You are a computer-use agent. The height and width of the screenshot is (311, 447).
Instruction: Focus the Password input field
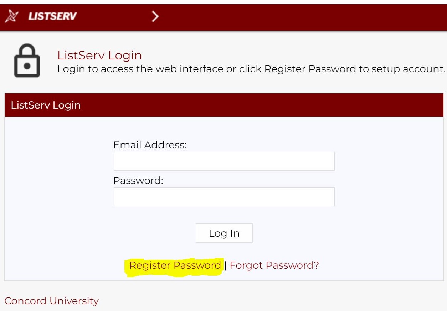224,197
